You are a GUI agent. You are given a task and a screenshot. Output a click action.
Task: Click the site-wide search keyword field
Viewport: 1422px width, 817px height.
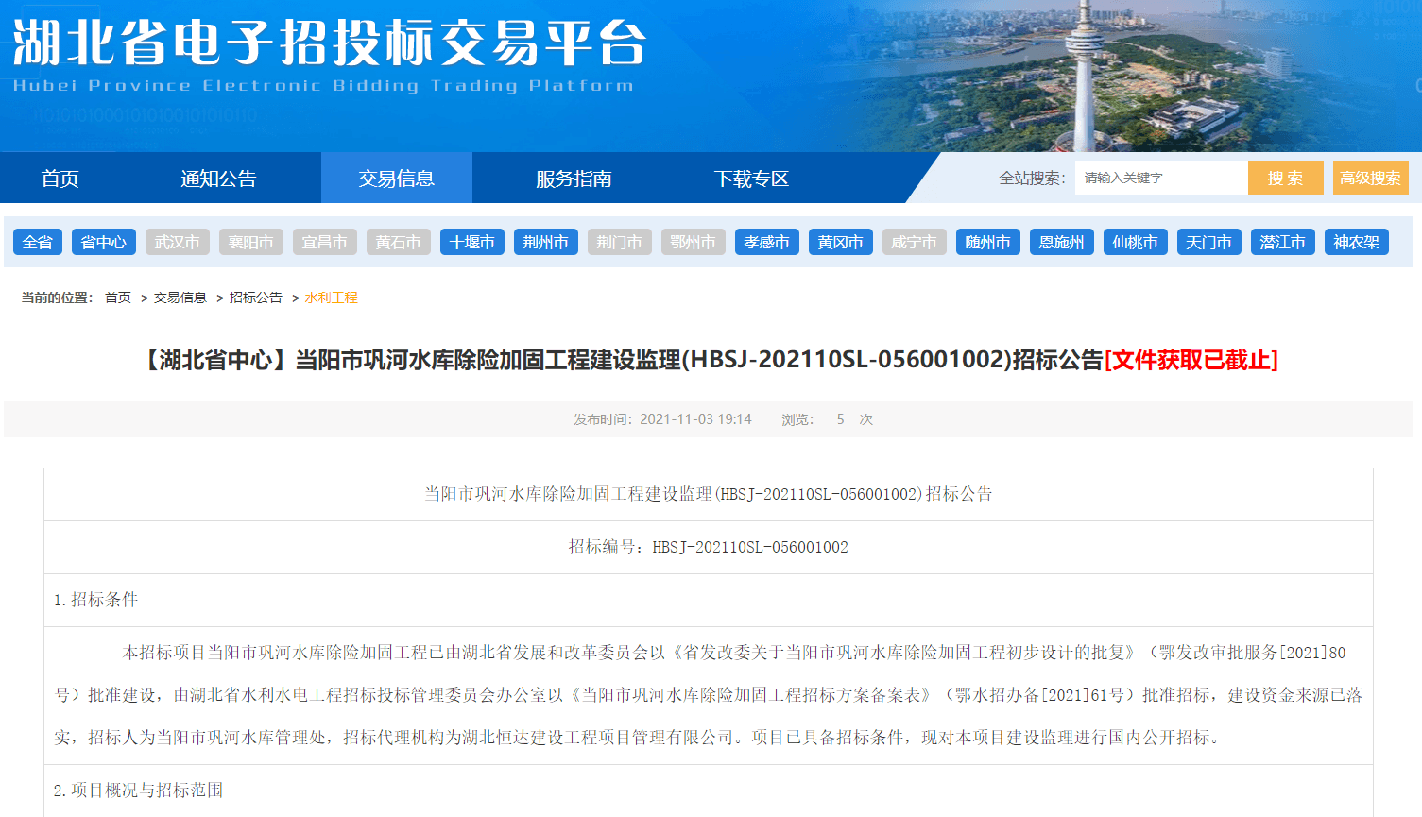point(1159,178)
